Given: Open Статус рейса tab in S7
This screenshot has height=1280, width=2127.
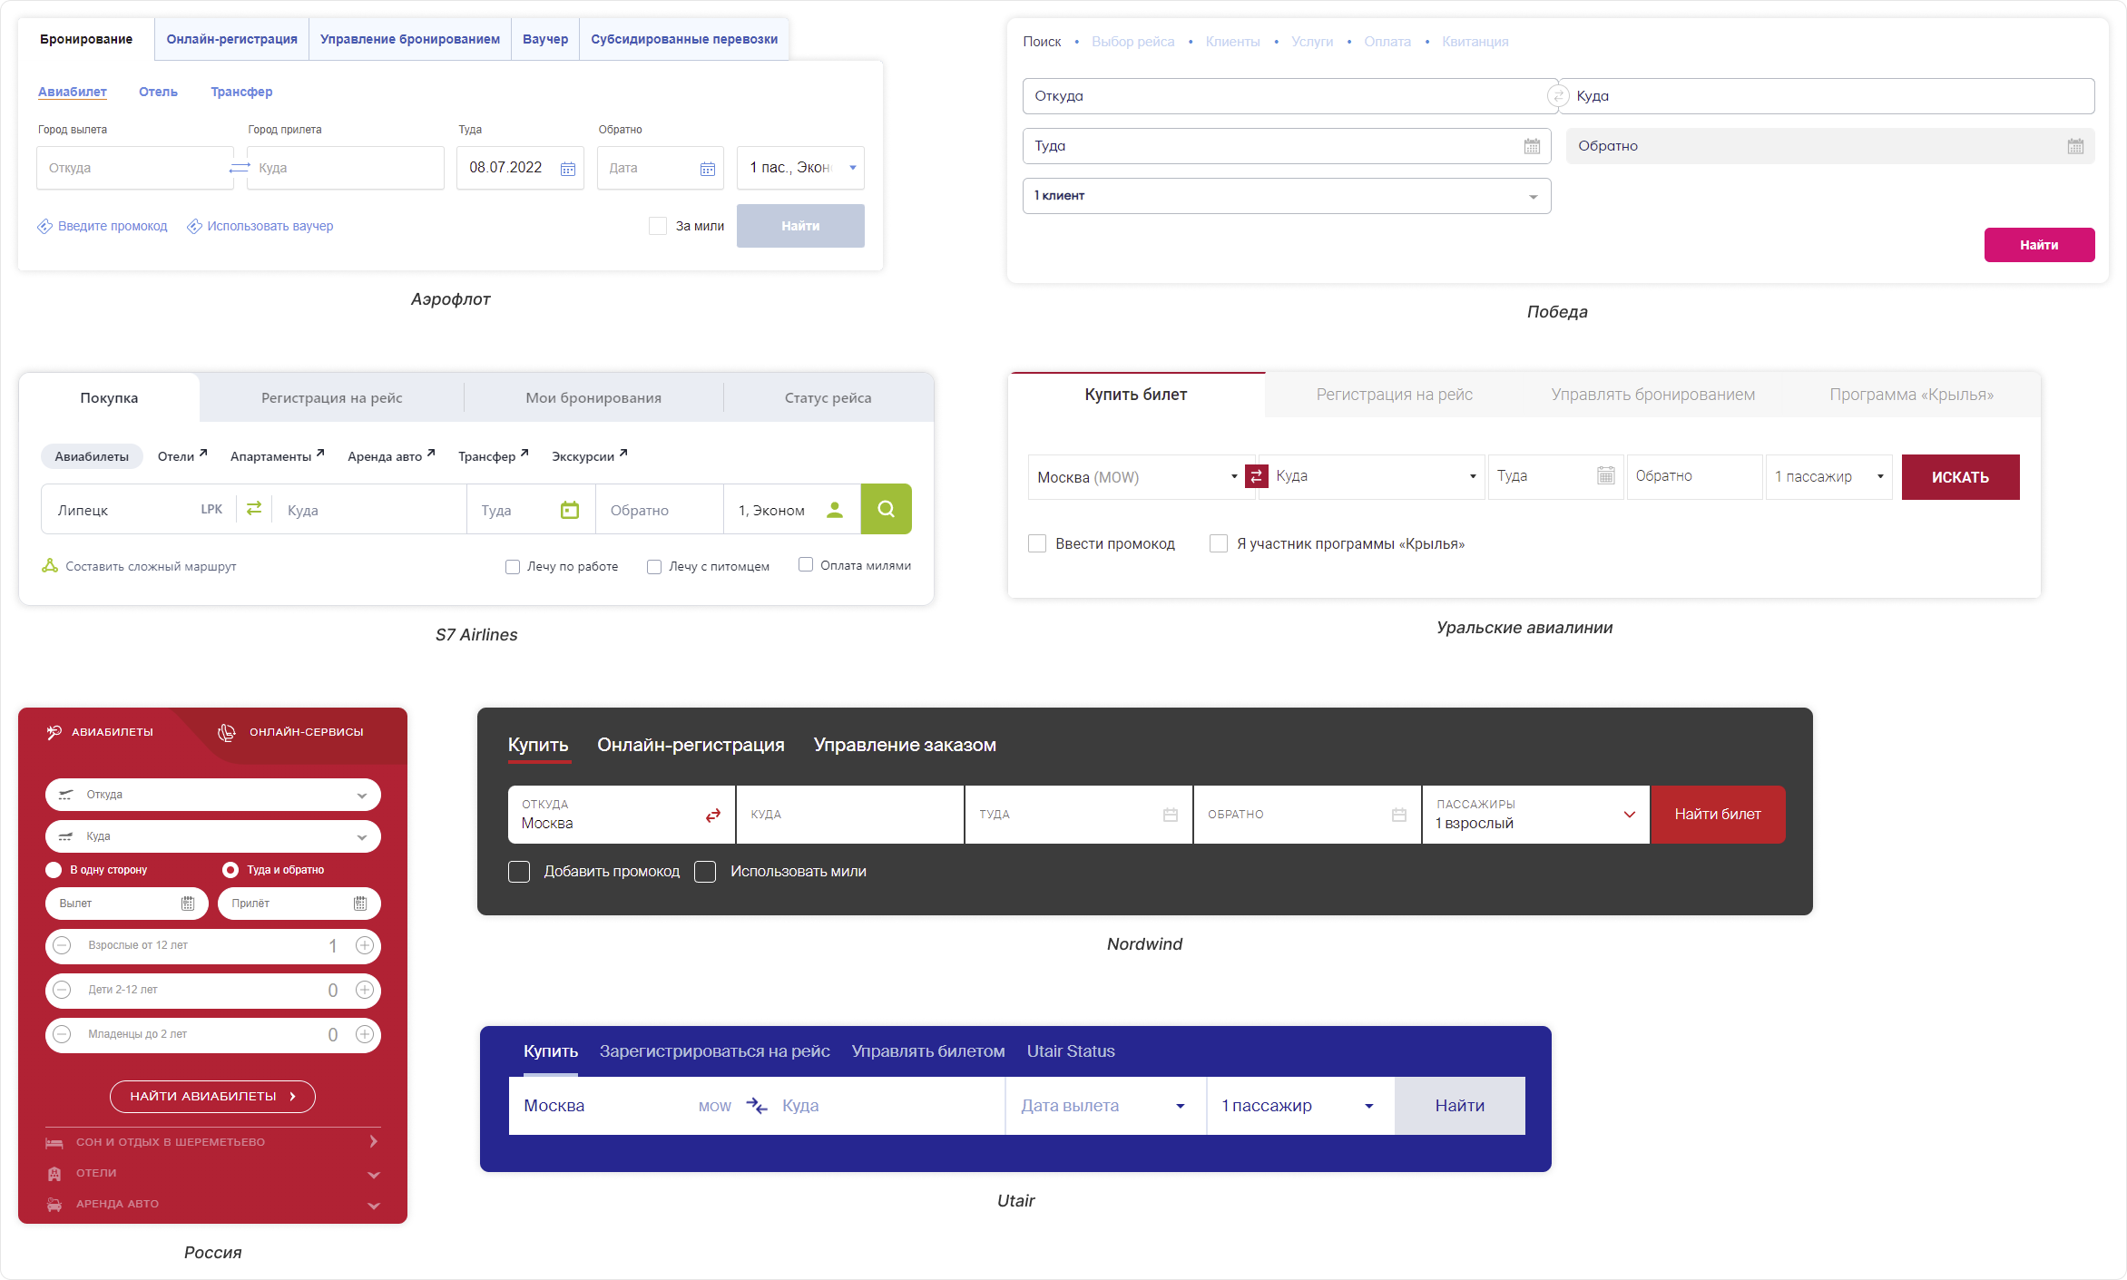Looking at the screenshot, I should point(828,397).
